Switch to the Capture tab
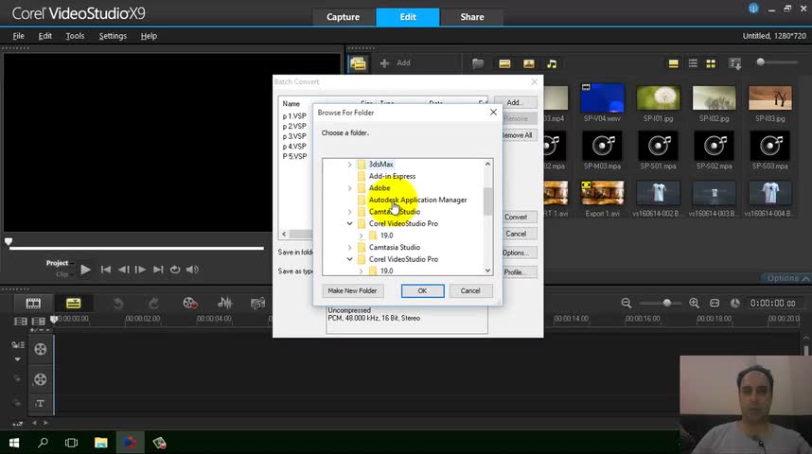Viewport: 812px width, 454px height. 343,17
